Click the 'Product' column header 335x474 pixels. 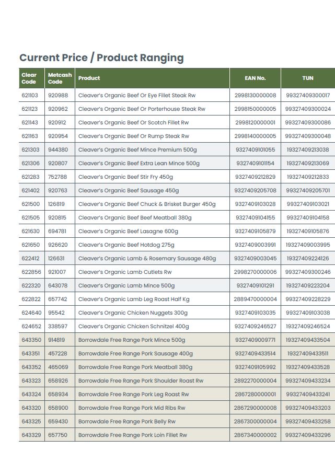89,78
